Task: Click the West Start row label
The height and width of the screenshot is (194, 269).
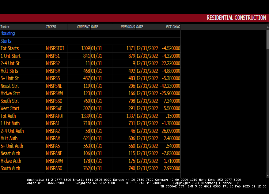Action: 10,108
